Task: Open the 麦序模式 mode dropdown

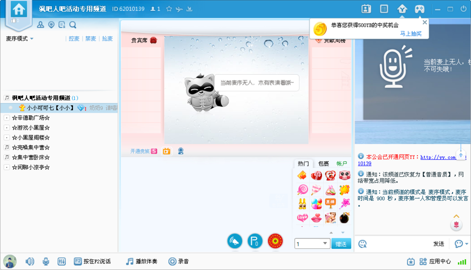Action: click(19, 39)
